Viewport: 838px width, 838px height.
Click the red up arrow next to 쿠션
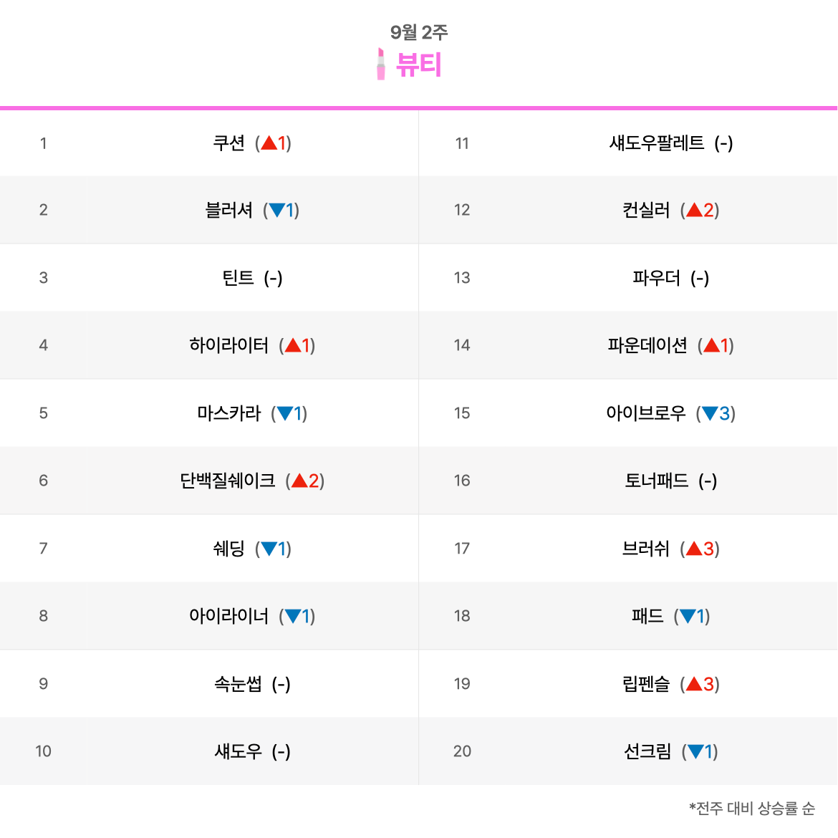(269, 143)
